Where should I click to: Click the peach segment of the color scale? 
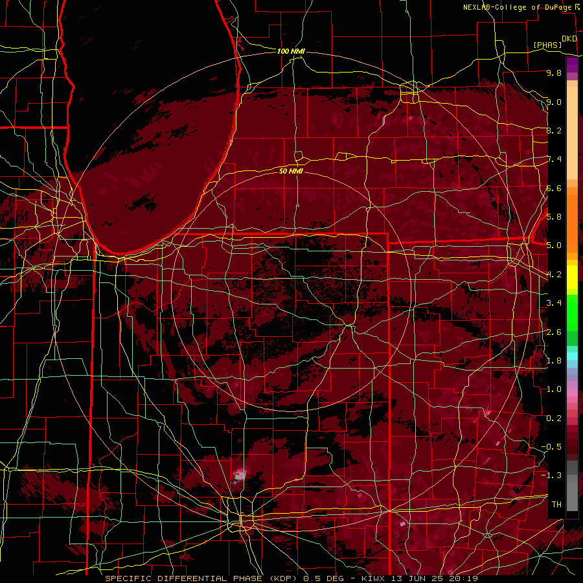572,132
